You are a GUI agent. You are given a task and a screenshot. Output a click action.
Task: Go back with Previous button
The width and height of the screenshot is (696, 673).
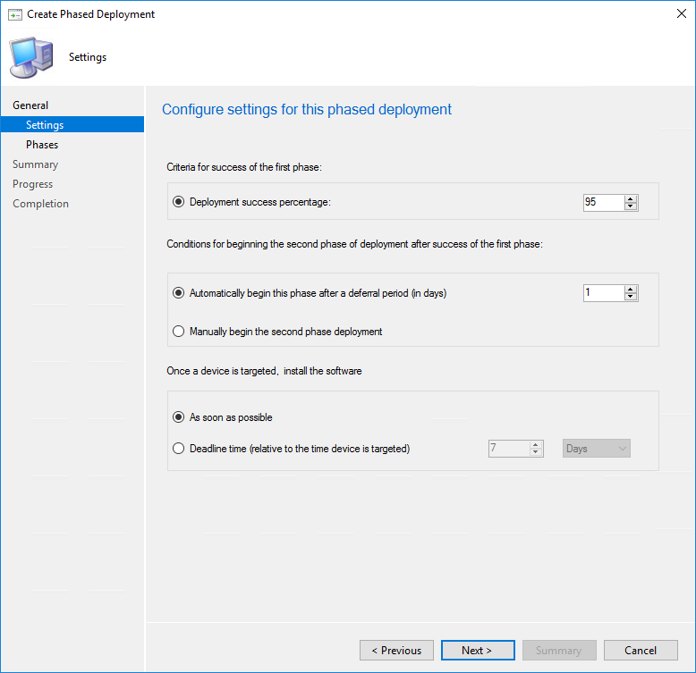click(x=396, y=651)
